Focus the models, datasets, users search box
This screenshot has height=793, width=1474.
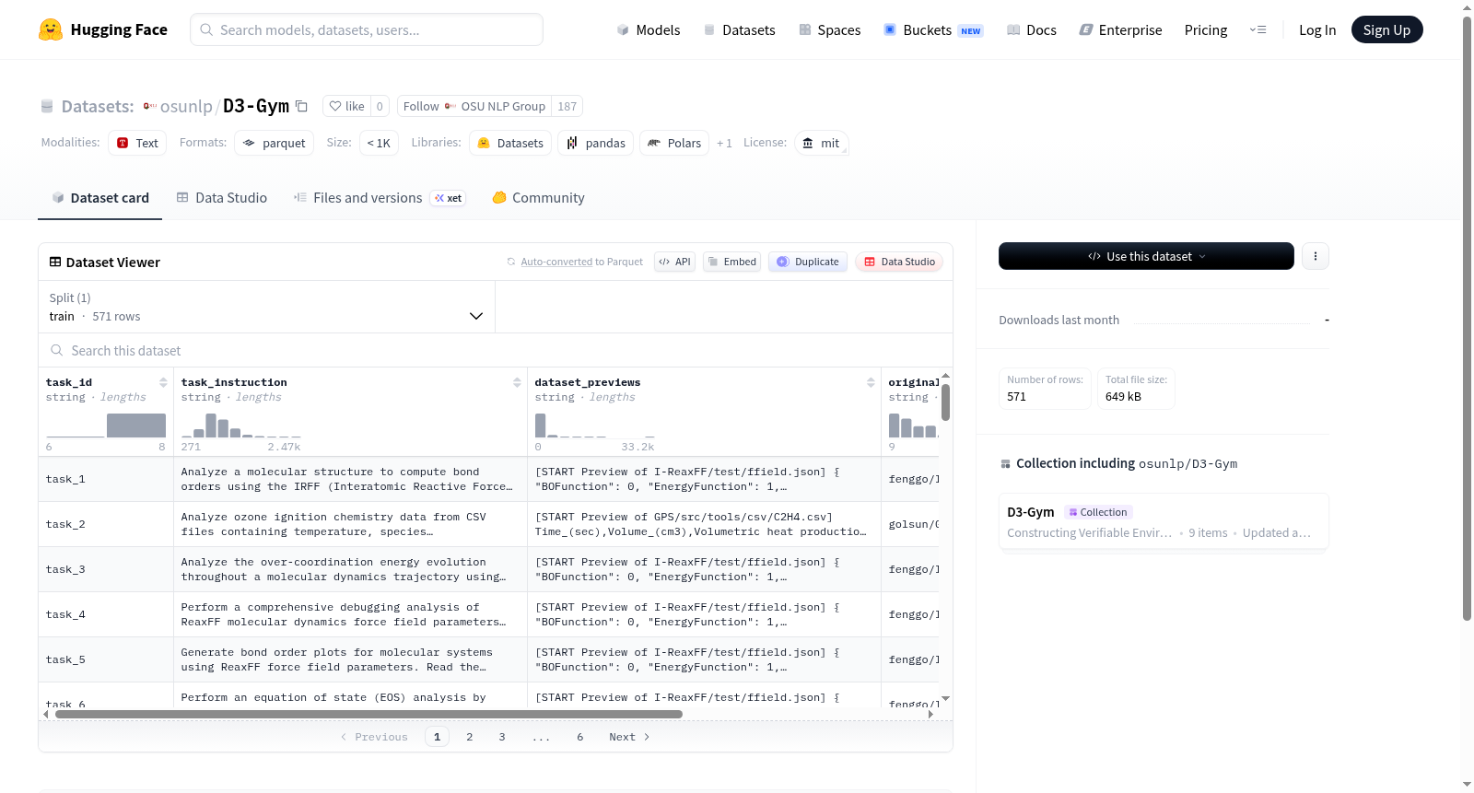[367, 29]
